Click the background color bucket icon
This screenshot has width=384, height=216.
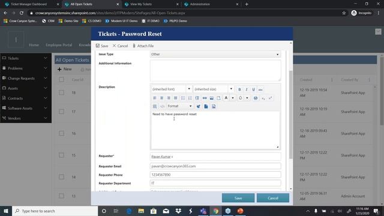point(241,98)
